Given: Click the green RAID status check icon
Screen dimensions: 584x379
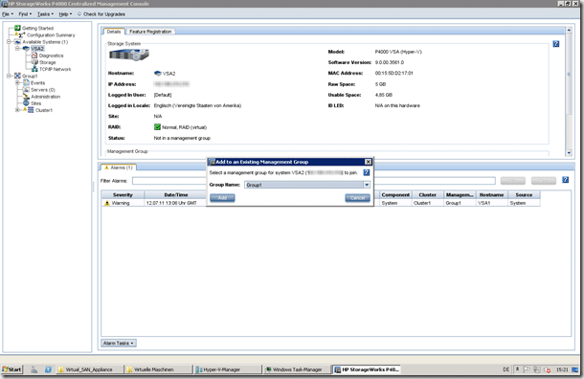Looking at the screenshot, I should (x=157, y=127).
